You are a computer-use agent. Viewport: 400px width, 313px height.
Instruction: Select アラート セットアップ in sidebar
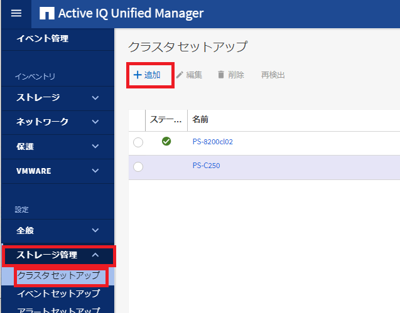[x=58, y=309]
